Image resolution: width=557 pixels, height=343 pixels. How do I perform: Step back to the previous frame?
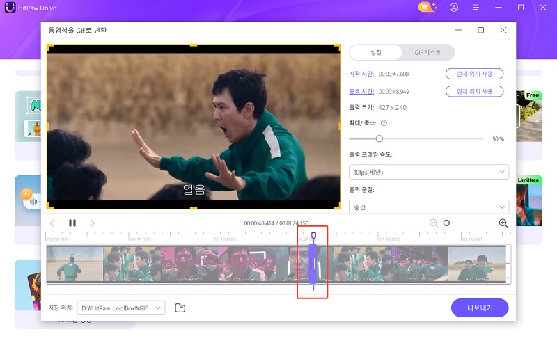coord(52,223)
